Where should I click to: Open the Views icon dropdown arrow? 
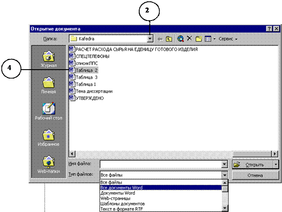coord(214,39)
